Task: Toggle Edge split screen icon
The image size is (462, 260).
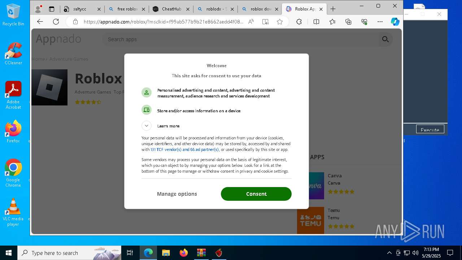Action: 316,22
